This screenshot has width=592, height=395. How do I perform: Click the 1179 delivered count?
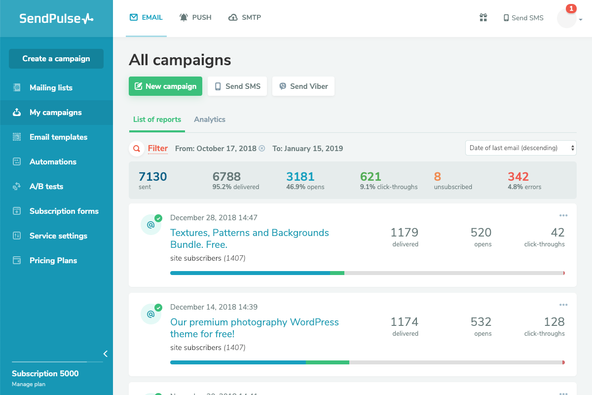[x=405, y=236]
